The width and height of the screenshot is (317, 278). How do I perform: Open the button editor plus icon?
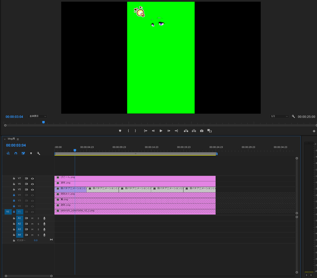pos(314,131)
